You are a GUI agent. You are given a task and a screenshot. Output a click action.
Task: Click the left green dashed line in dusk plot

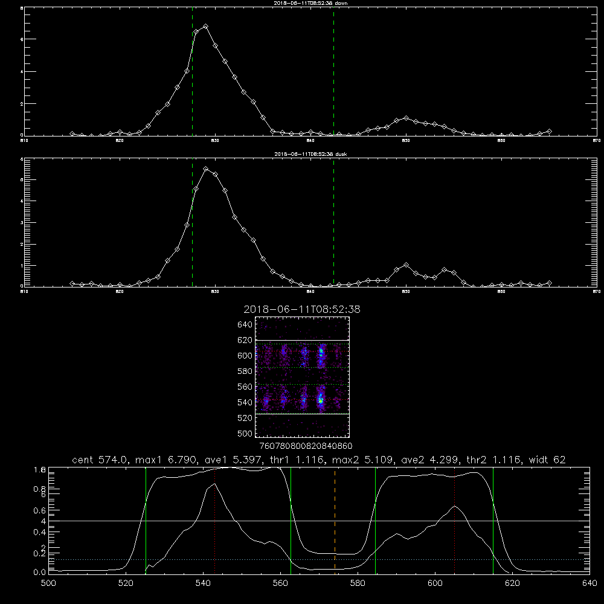(x=192, y=223)
